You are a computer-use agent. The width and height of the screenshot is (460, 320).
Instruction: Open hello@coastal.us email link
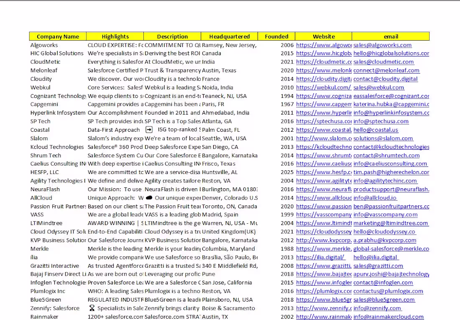[376, 130]
